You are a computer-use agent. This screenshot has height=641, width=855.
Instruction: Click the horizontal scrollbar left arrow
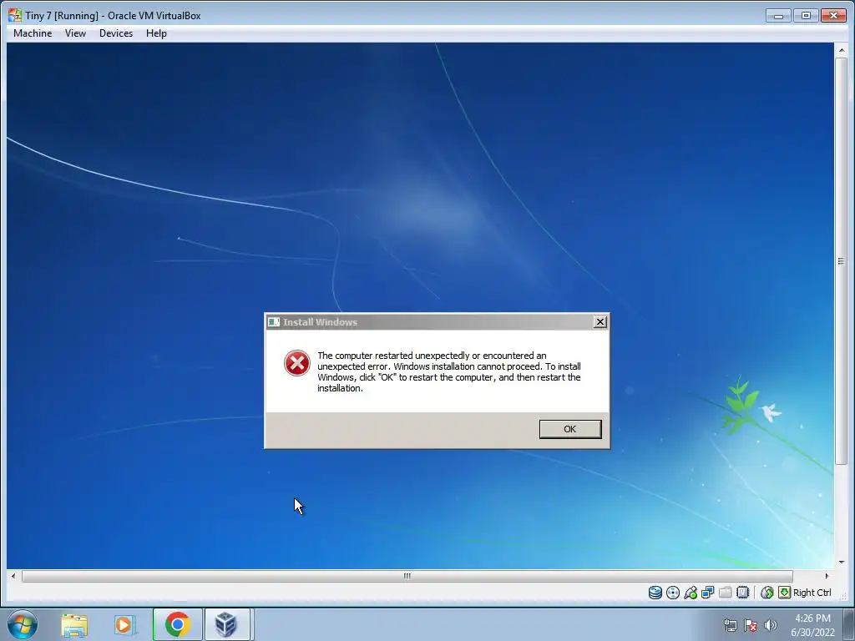pos(13,576)
